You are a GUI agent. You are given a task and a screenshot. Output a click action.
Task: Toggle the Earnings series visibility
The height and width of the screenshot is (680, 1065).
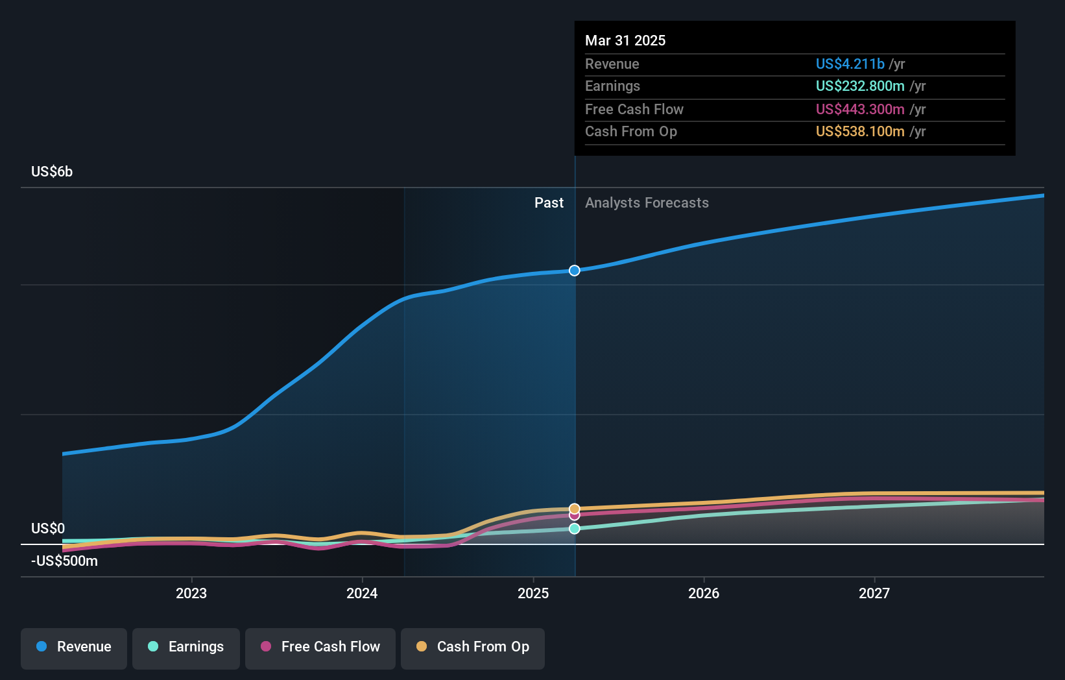[185, 648]
